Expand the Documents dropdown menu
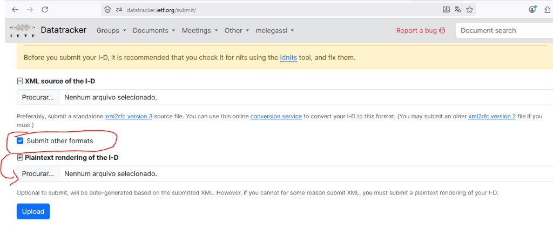 point(154,31)
